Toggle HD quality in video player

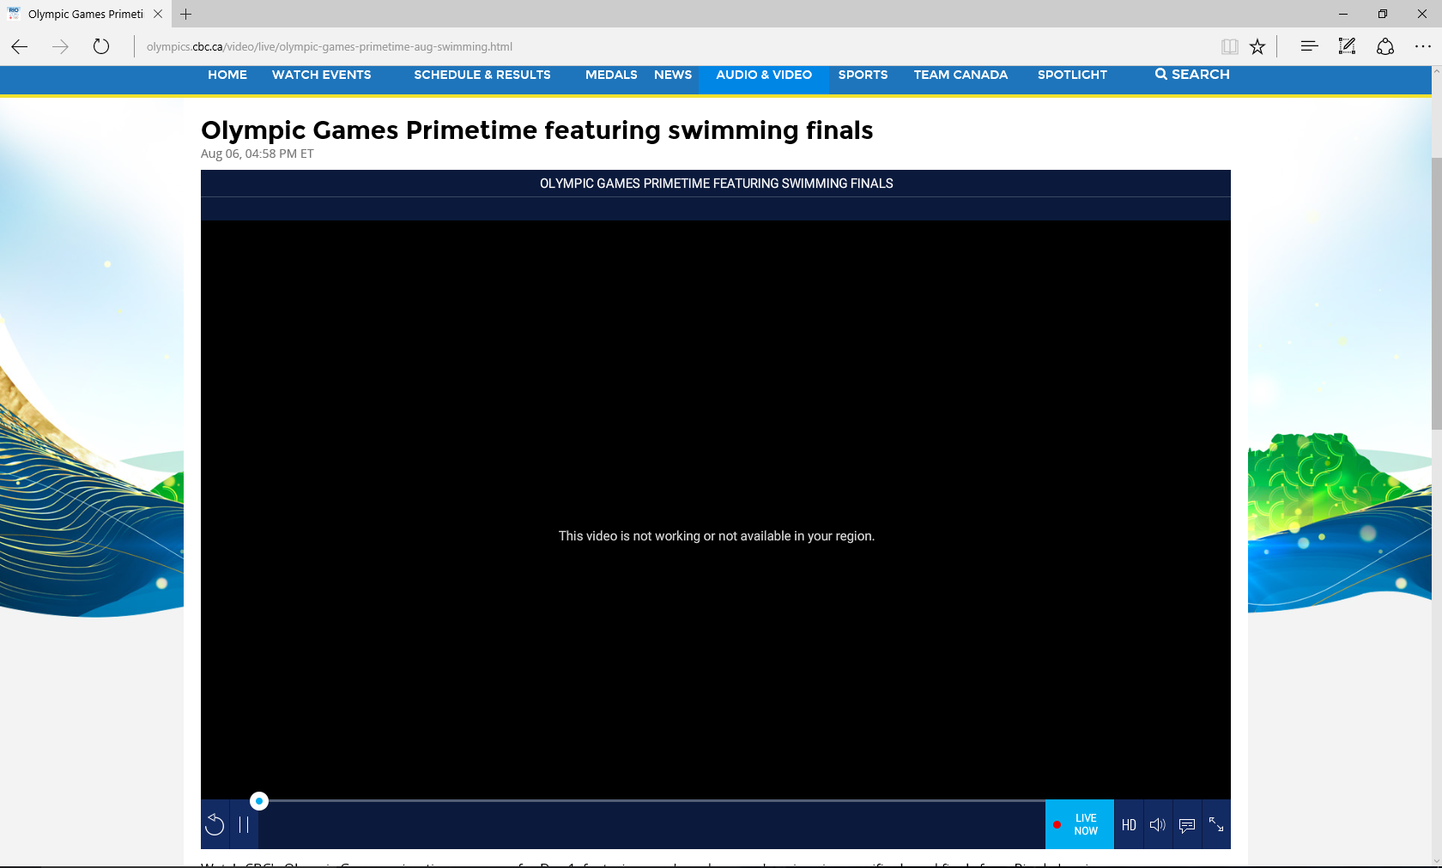coord(1129,824)
